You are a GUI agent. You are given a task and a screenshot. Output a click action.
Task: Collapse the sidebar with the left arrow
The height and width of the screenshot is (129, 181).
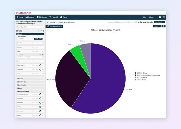click(47, 22)
